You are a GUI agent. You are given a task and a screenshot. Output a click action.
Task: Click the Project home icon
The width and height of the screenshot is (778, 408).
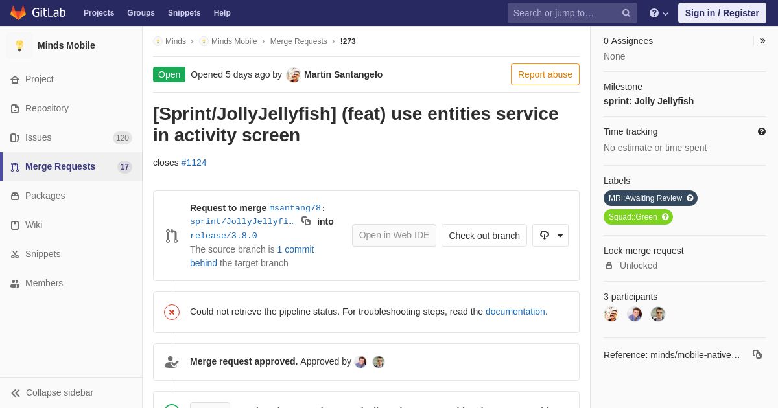pos(15,79)
